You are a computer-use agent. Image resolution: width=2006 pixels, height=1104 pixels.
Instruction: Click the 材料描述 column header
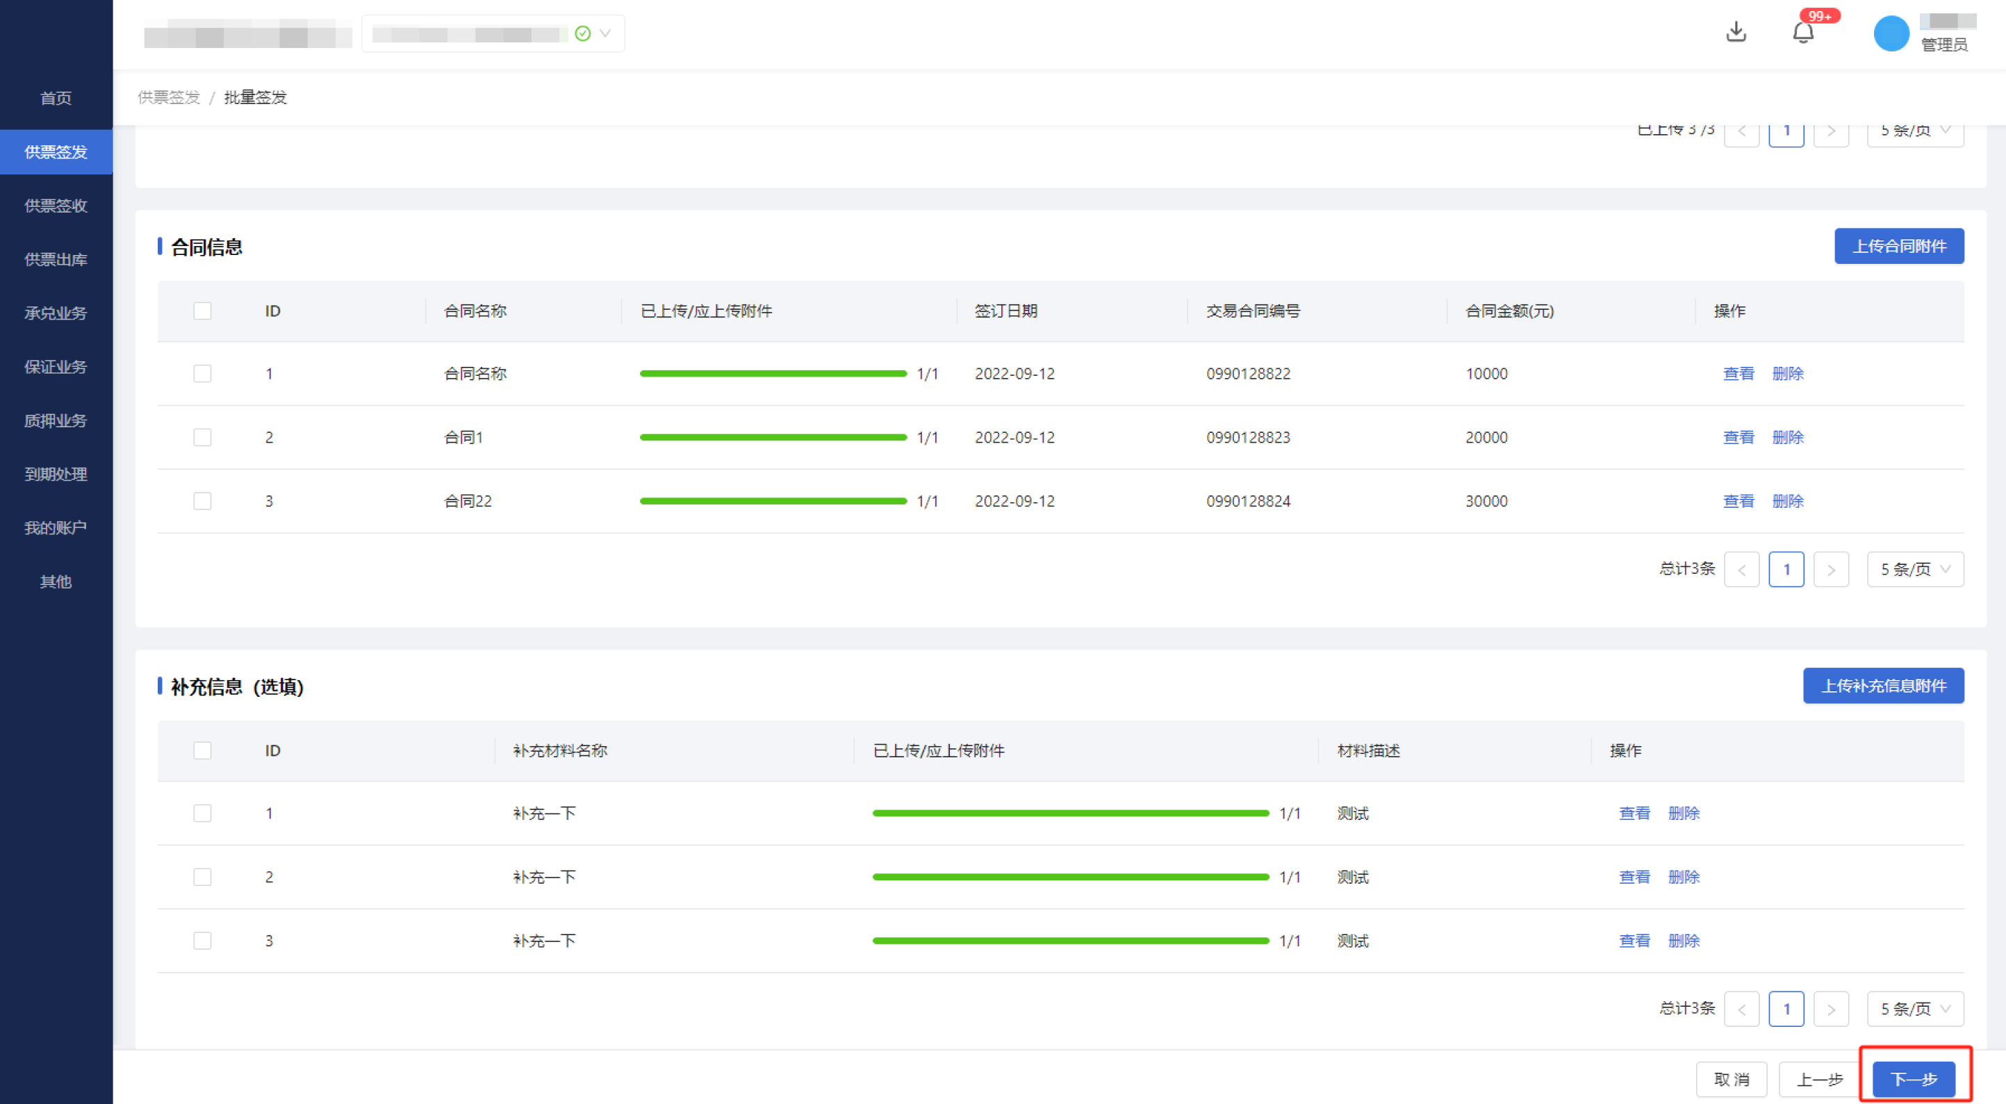click(x=1368, y=750)
